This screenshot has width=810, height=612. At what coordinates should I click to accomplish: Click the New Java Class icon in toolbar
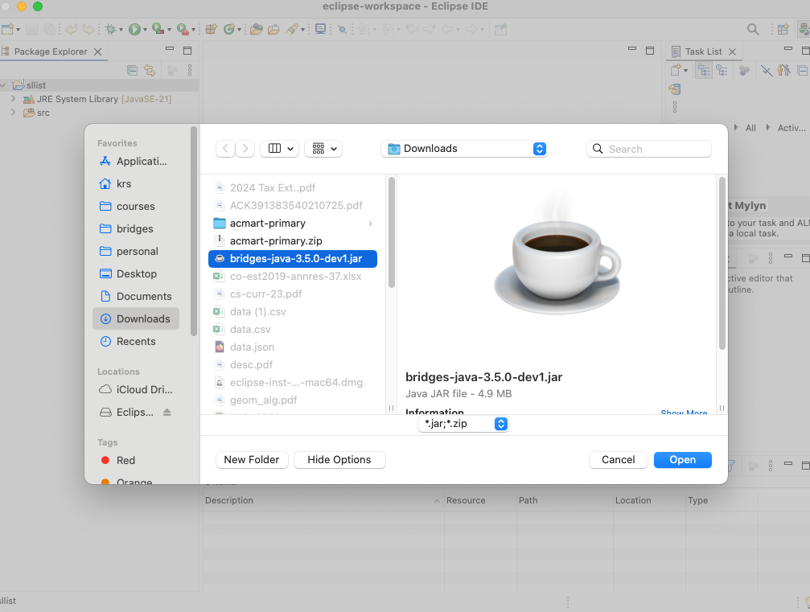pyautogui.click(x=229, y=30)
